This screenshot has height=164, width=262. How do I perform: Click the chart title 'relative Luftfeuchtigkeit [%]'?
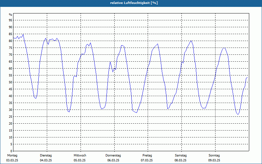[x=134, y=3]
